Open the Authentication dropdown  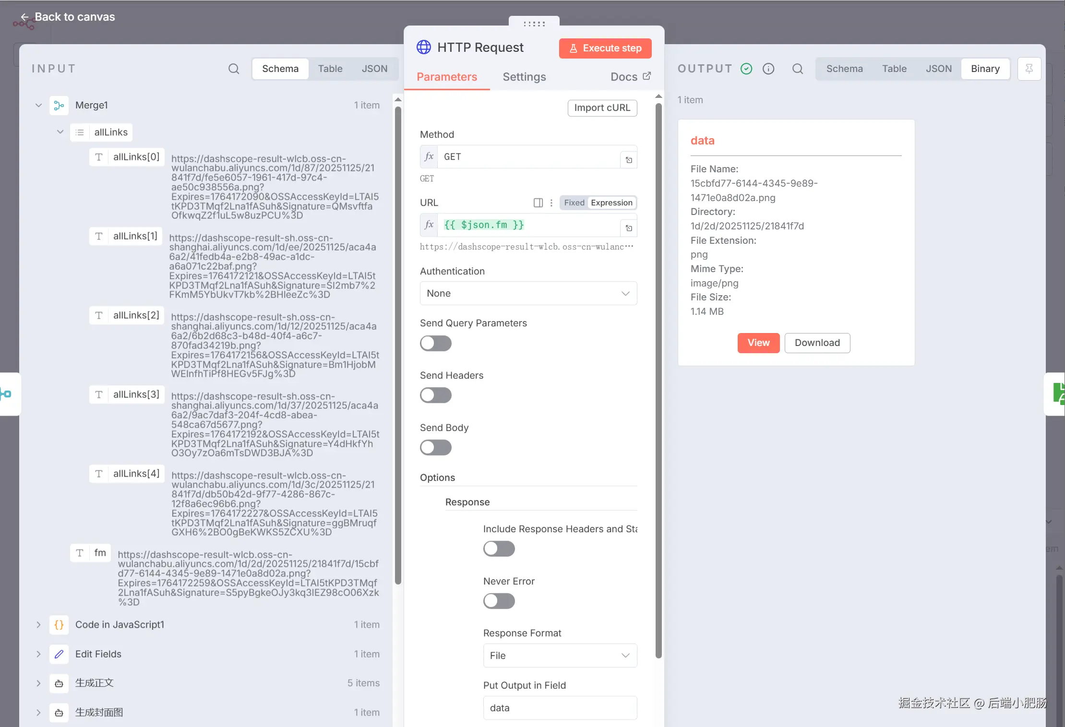click(528, 293)
